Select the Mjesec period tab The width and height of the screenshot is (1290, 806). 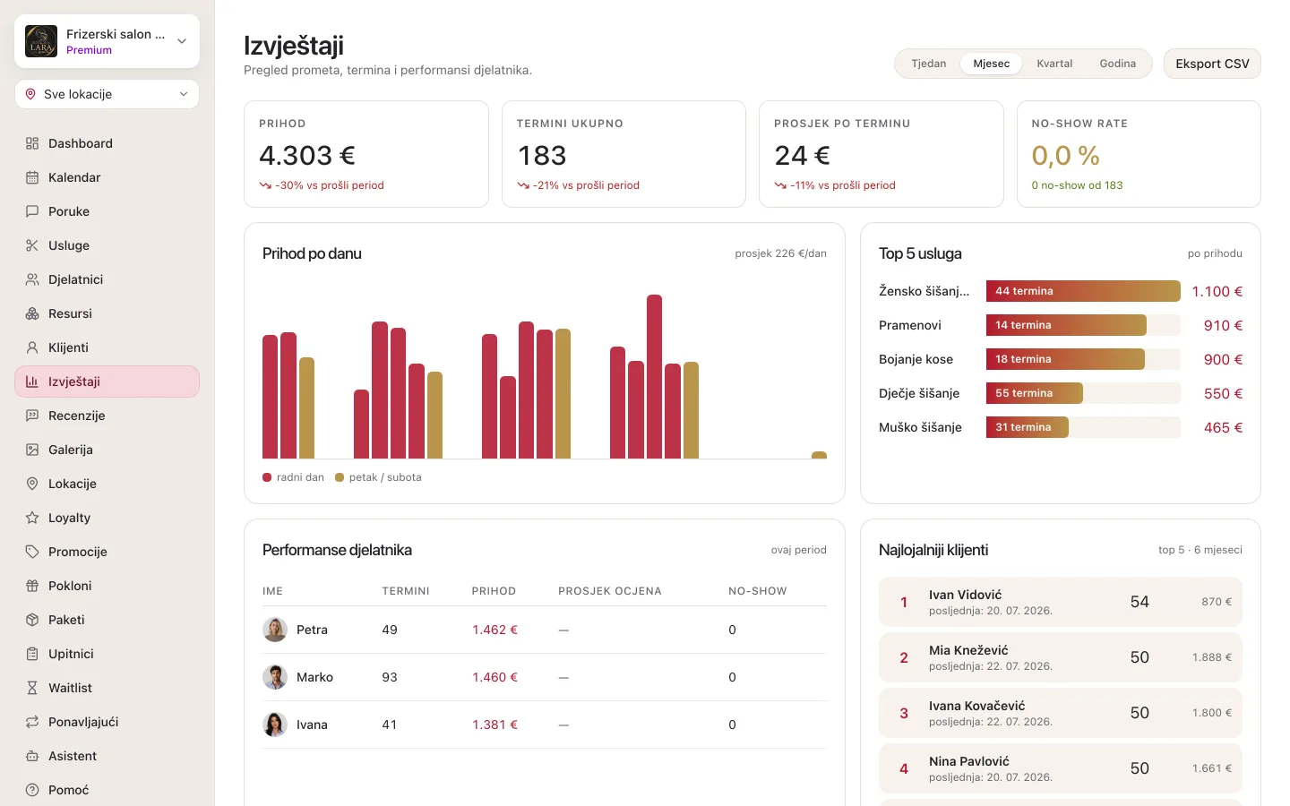992,64
